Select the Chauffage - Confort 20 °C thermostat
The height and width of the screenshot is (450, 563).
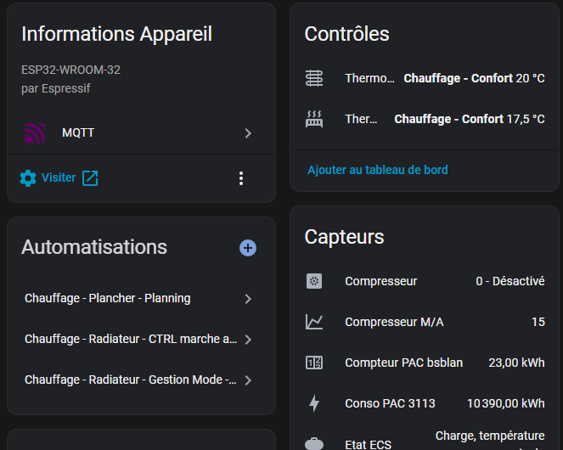473,78
